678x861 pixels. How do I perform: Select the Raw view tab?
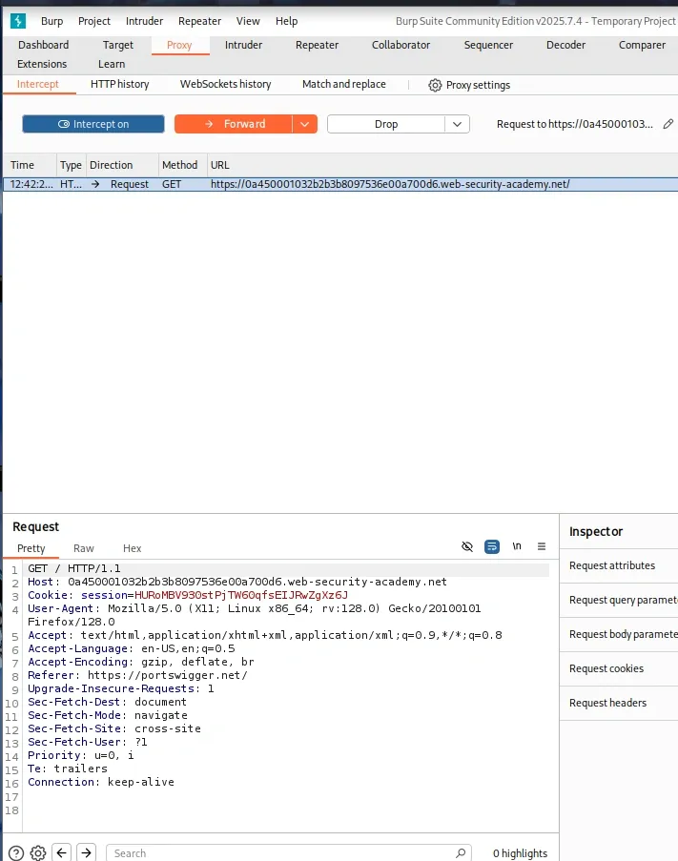pos(84,548)
